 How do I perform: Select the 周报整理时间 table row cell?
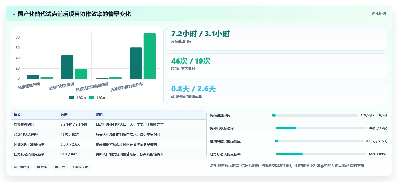[24, 124]
